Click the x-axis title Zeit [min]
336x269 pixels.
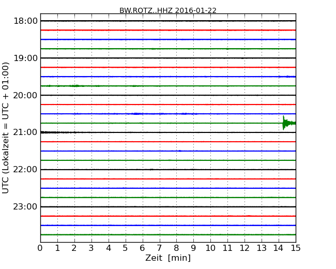(x=168, y=258)
